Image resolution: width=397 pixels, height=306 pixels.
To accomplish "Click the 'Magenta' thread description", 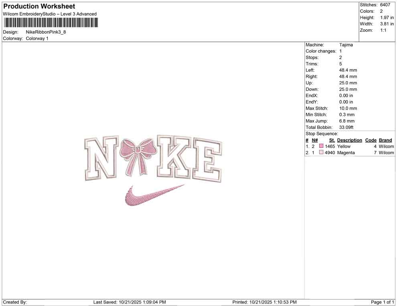I will point(346,153).
